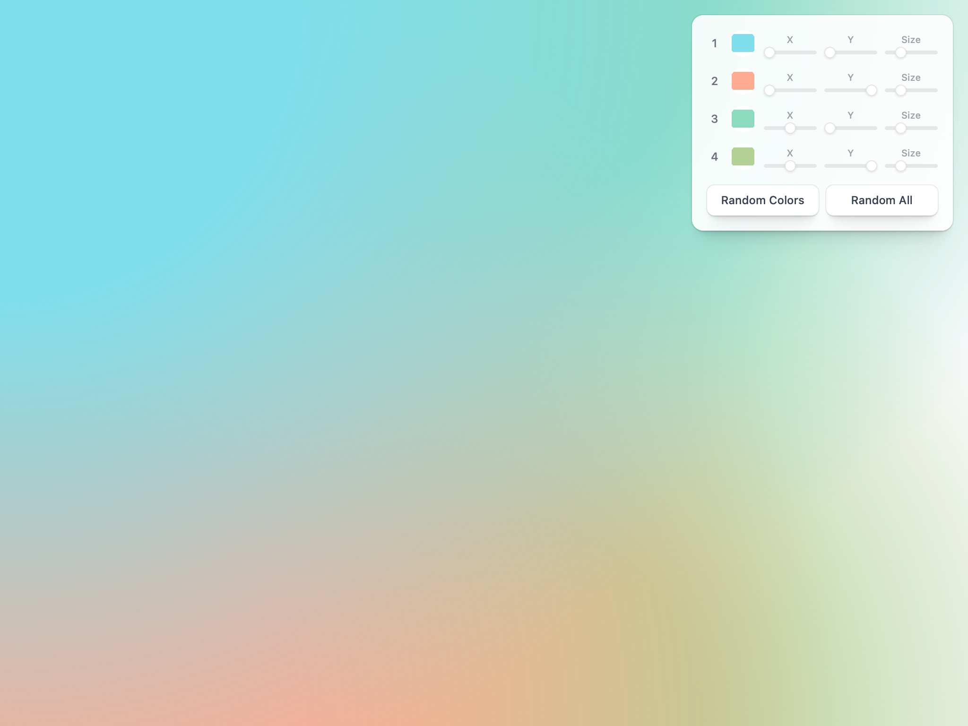Click the orange color swatch for gradient point 2
968x726 pixels.
[743, 81]
